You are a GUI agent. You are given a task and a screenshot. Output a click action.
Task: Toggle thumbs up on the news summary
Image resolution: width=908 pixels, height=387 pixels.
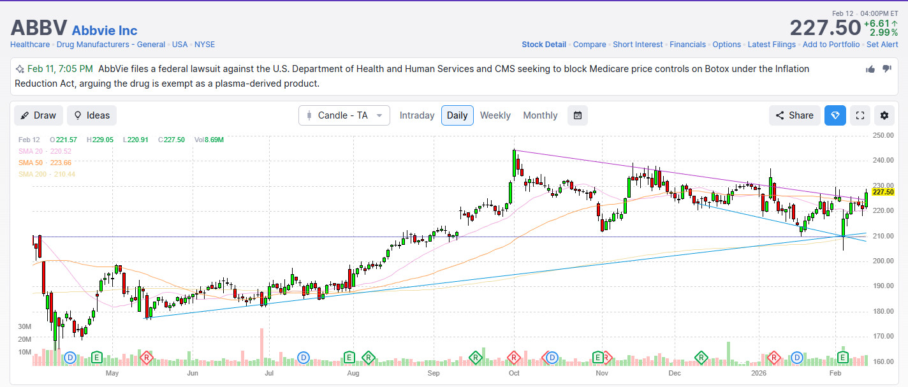point(870,69)
